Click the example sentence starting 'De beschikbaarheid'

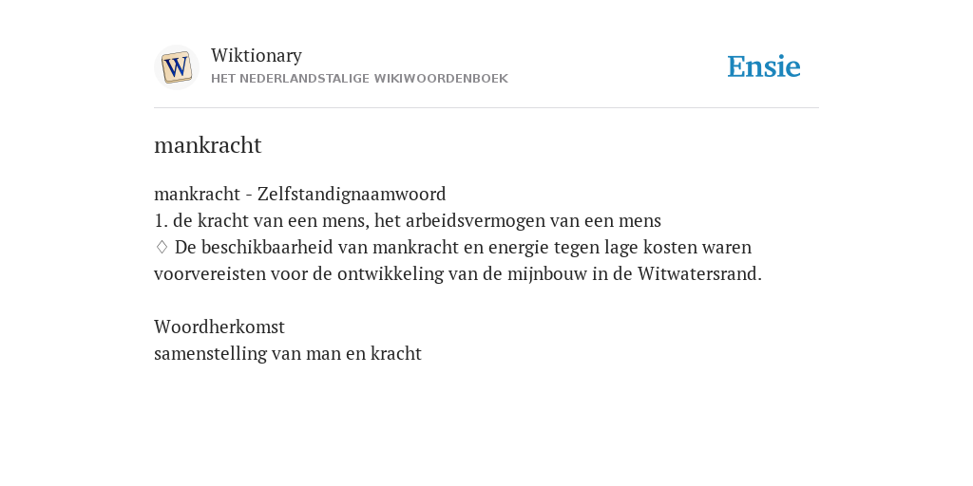click(x=458, y=260)
